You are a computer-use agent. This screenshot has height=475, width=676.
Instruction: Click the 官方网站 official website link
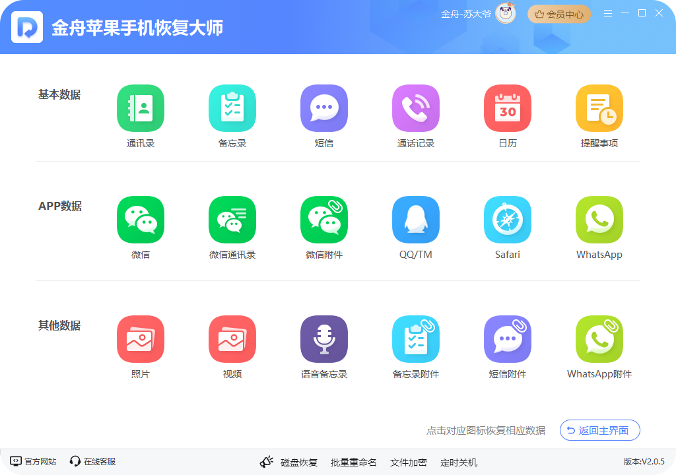pos(33,462)
